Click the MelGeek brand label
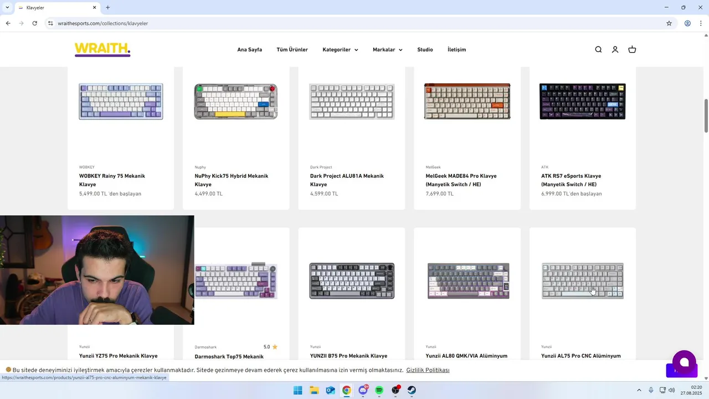The height and width of the screenshot is (399, 709). [x=433, y=167]
